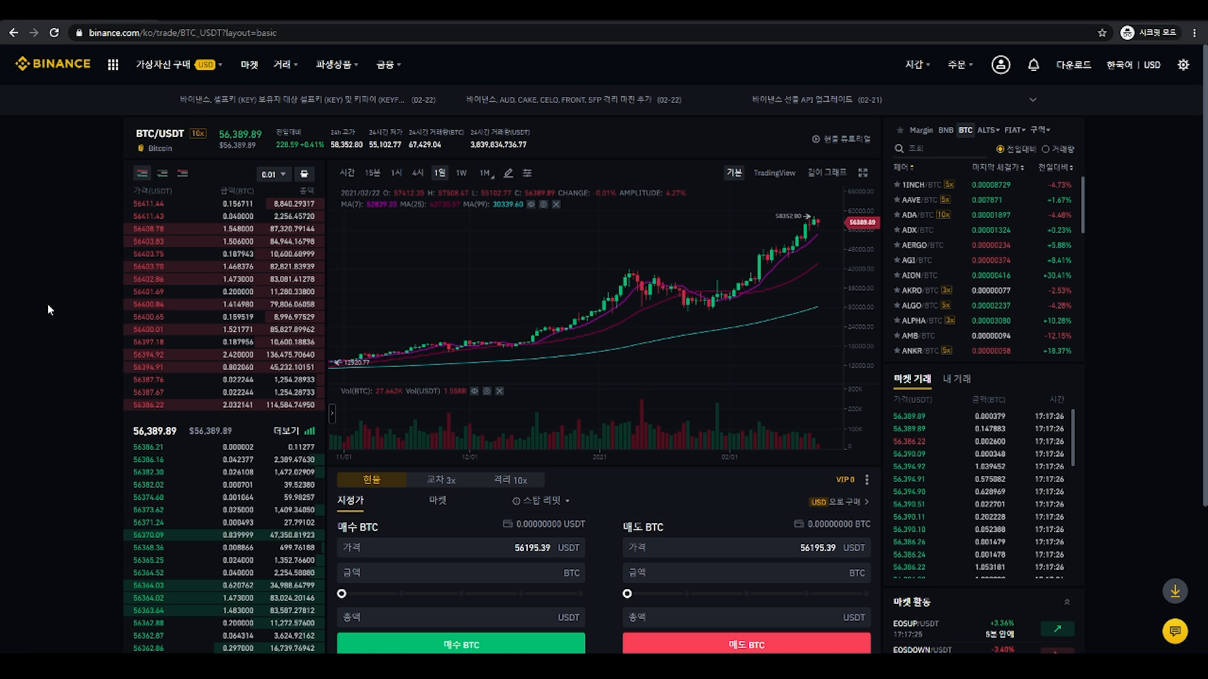Click the green 매수 BTC button

coord(461,644)
